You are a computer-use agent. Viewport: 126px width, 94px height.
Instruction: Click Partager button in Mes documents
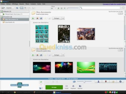pyautogui.click(x=57, y=18)
